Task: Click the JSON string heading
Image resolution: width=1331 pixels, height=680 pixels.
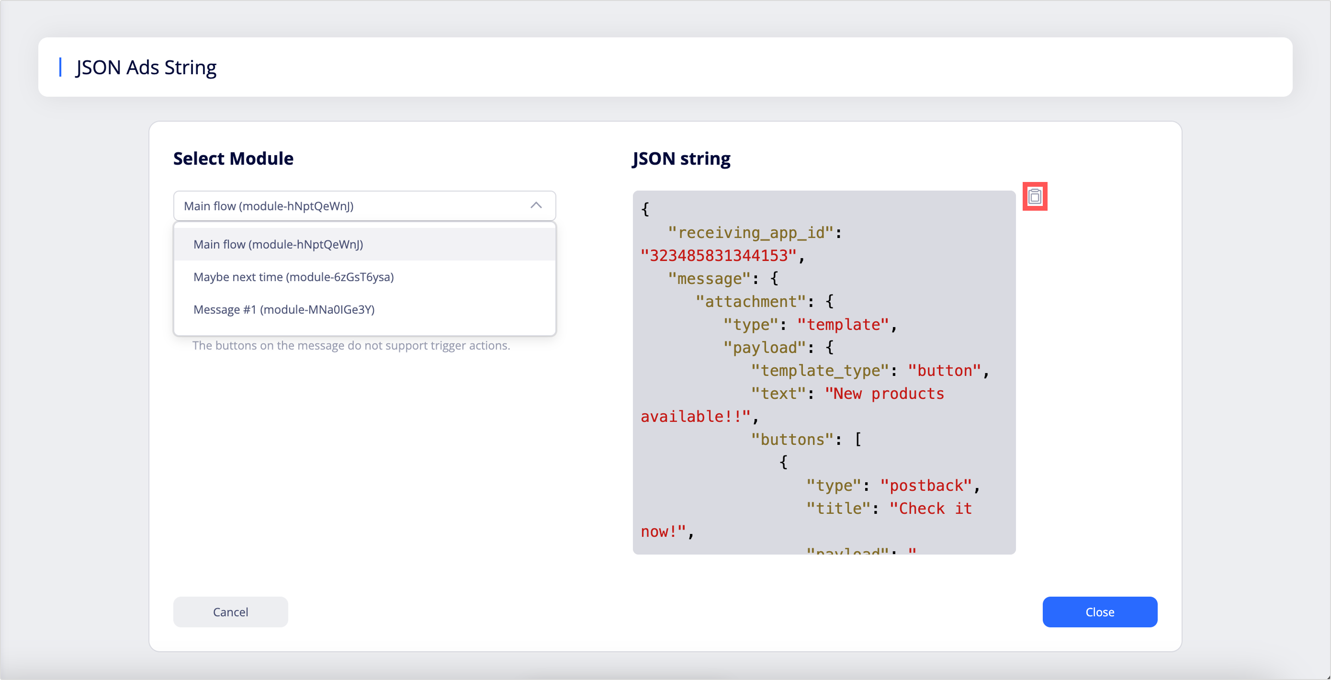Action: 681,159
